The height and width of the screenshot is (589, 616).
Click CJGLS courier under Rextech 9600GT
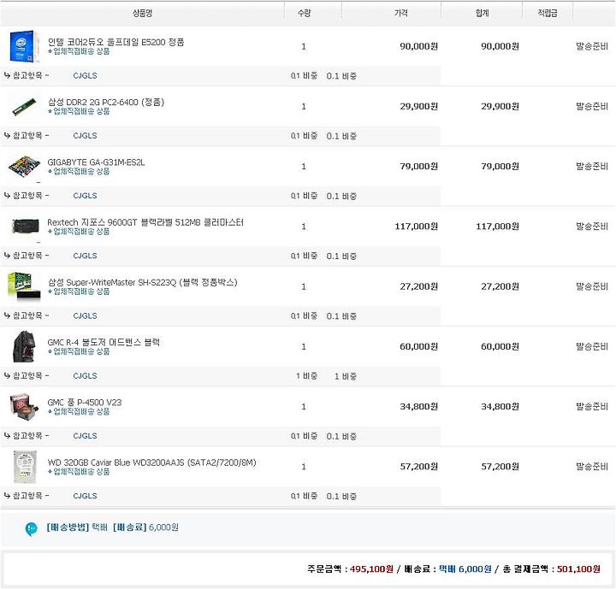pos(85,256)
